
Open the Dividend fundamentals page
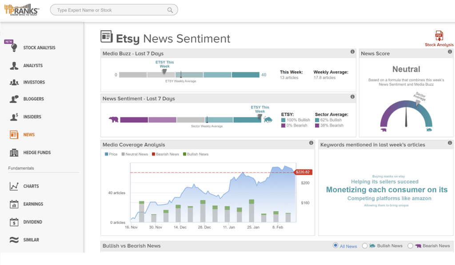32,222
